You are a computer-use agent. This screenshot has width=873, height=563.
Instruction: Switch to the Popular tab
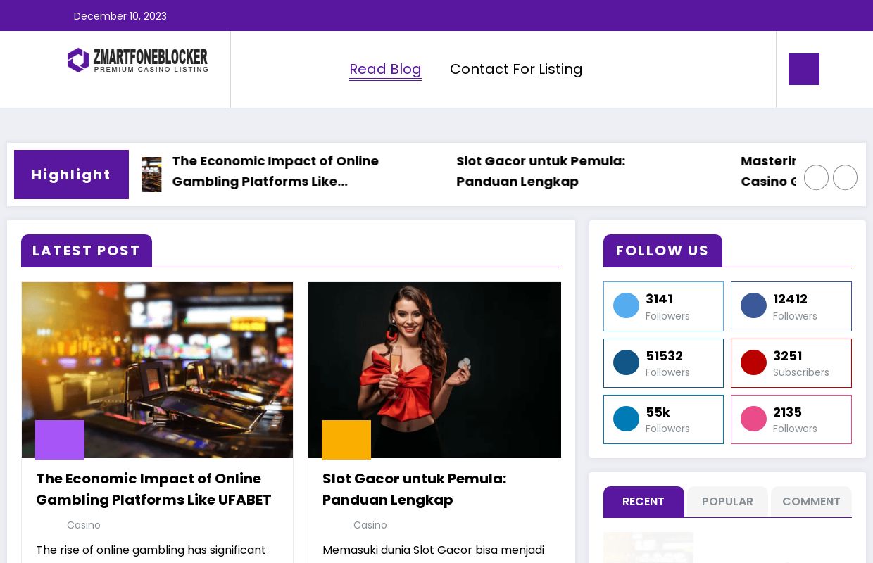click(727, 501)
